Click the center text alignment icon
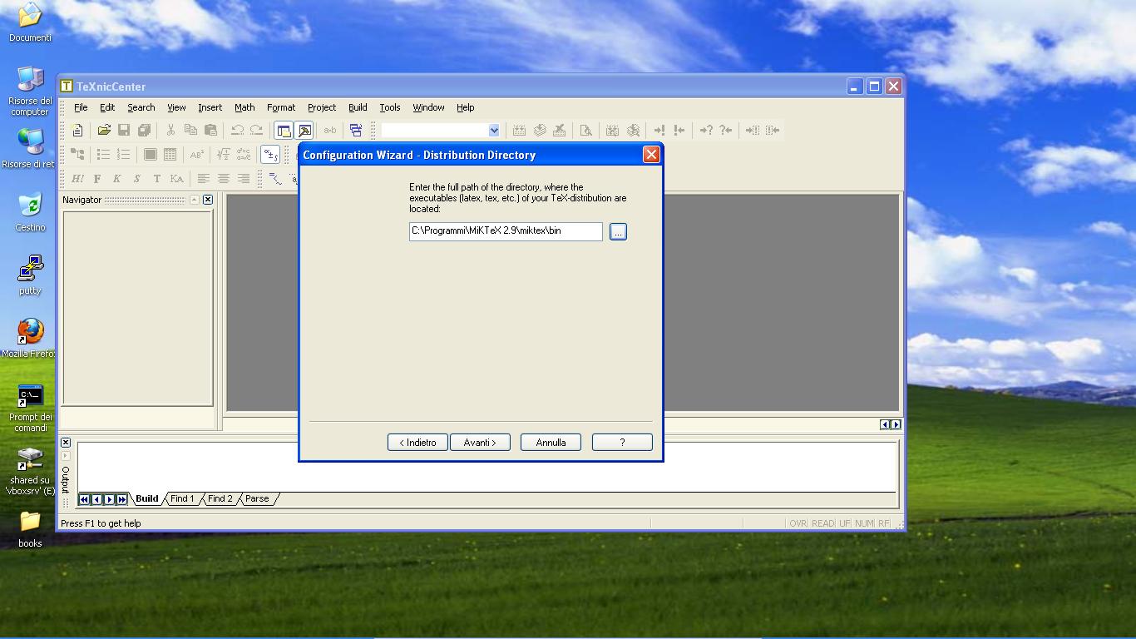The height and width of the screenshot is (639, 1136). (224, 178)
